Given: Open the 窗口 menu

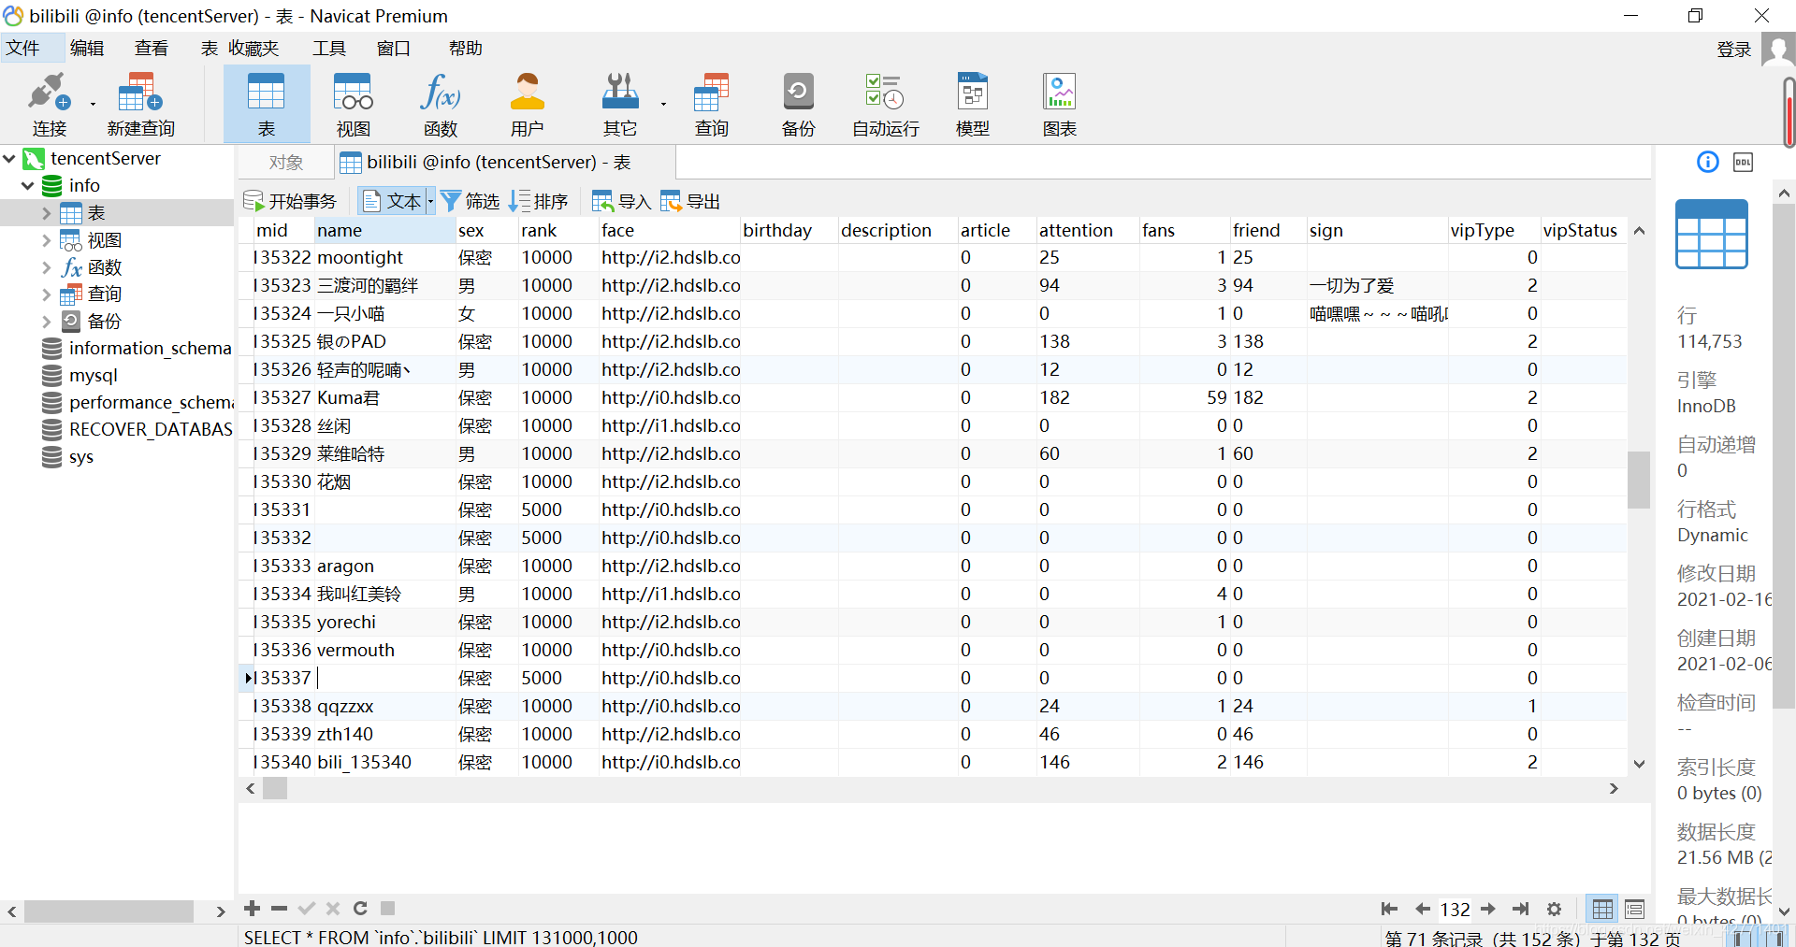Looking at the screenshot, I should (394, 48).
